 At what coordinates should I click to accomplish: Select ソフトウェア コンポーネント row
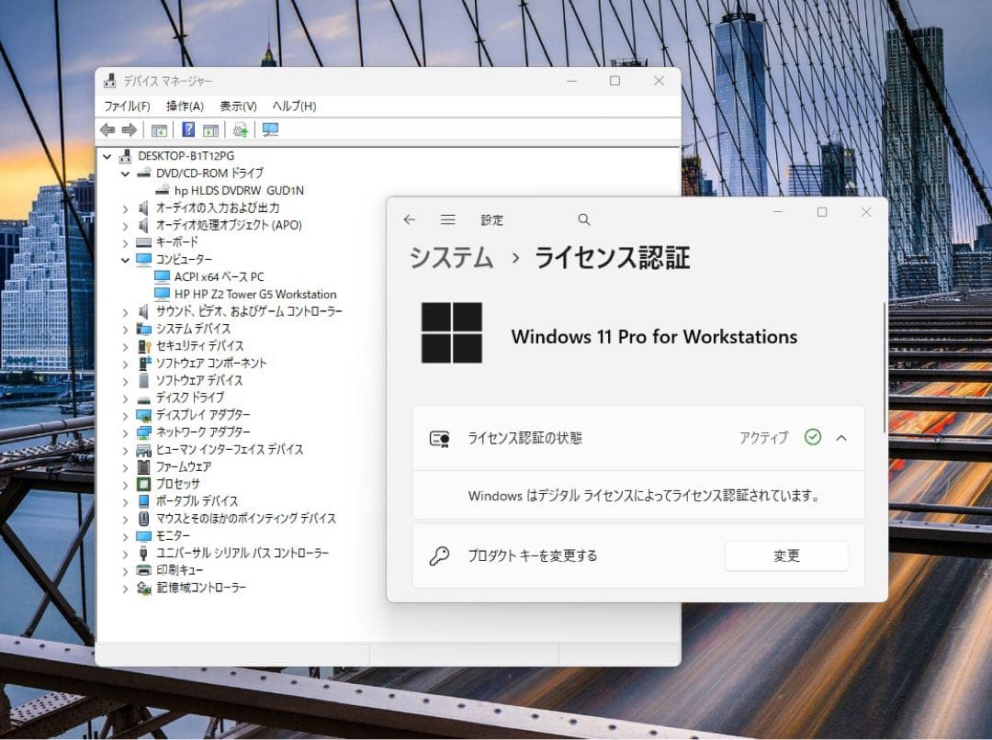[x=211, y=363]
